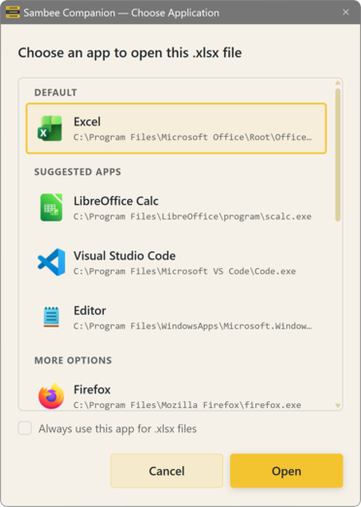This screenshot has height=507, width=361.
Task: Click the Excel app icon
Action: [49, 128]
